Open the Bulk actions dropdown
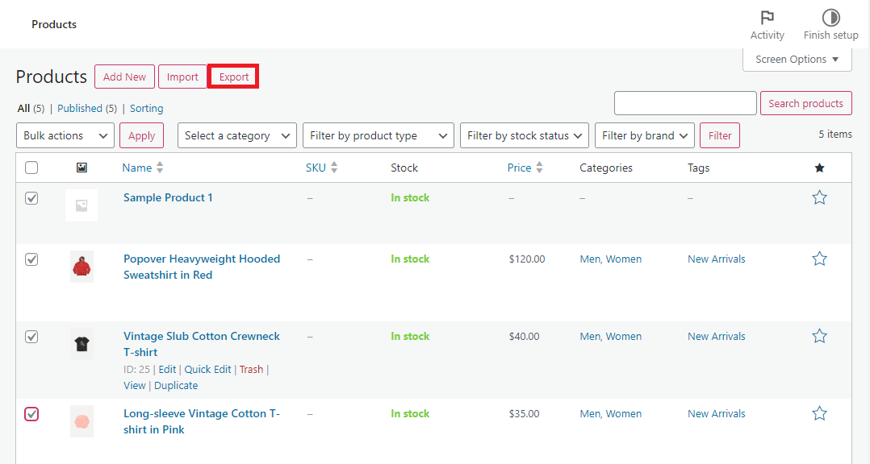Screen dimensions: 870x464 (x=65, y=135)
